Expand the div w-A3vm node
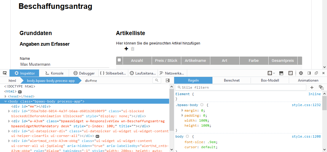The width and height of the screenshot is (327, 152). [9, 121]
